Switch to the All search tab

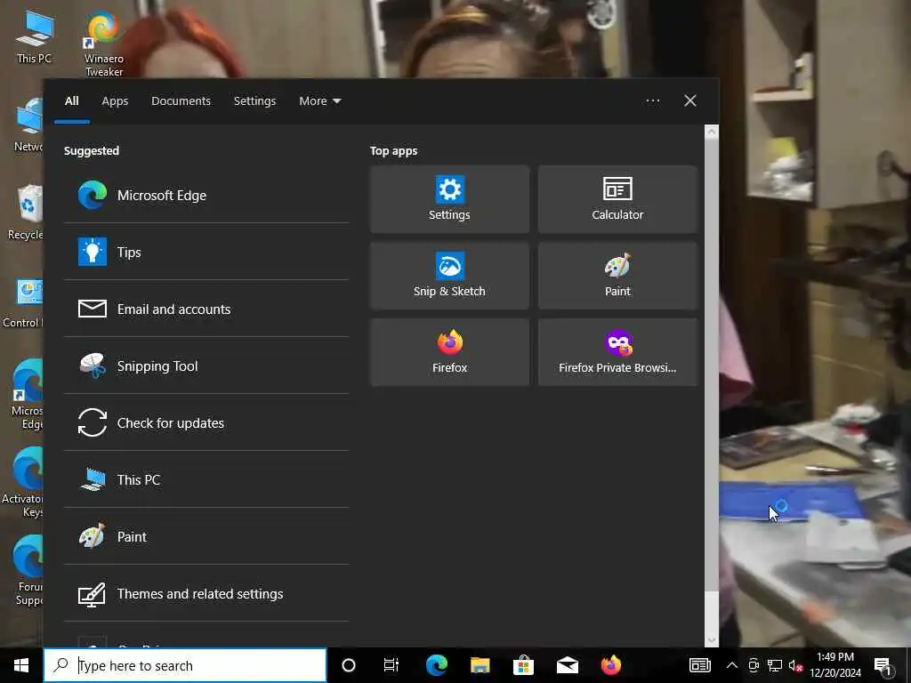click(x=72, y=101)
